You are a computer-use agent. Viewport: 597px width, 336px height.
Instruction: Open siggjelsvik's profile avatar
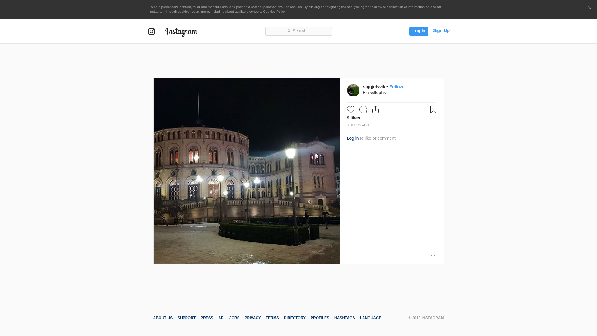(x=353, y=90)
